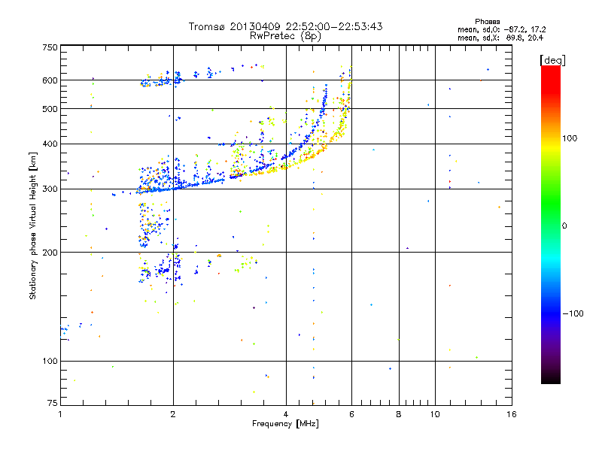Click the "[deg]" colorbar unit label
The width and height of the screenshot is (602, 451).
coord(552,60)
